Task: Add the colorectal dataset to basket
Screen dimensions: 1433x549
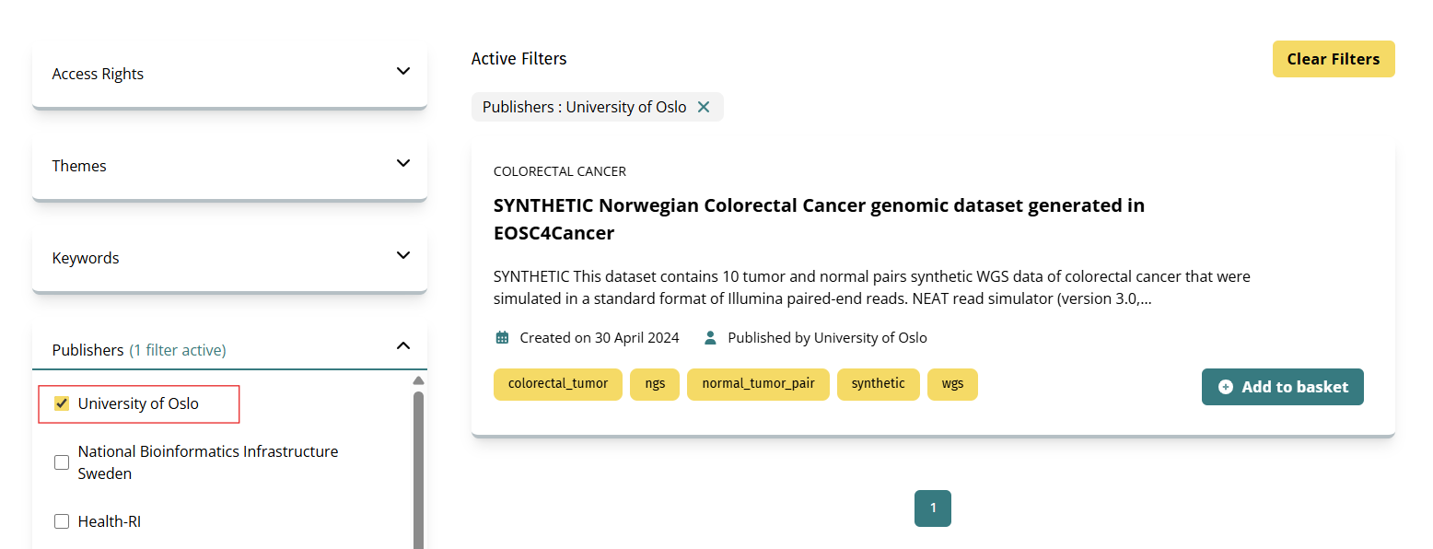Action: [x=1283, y=387]
